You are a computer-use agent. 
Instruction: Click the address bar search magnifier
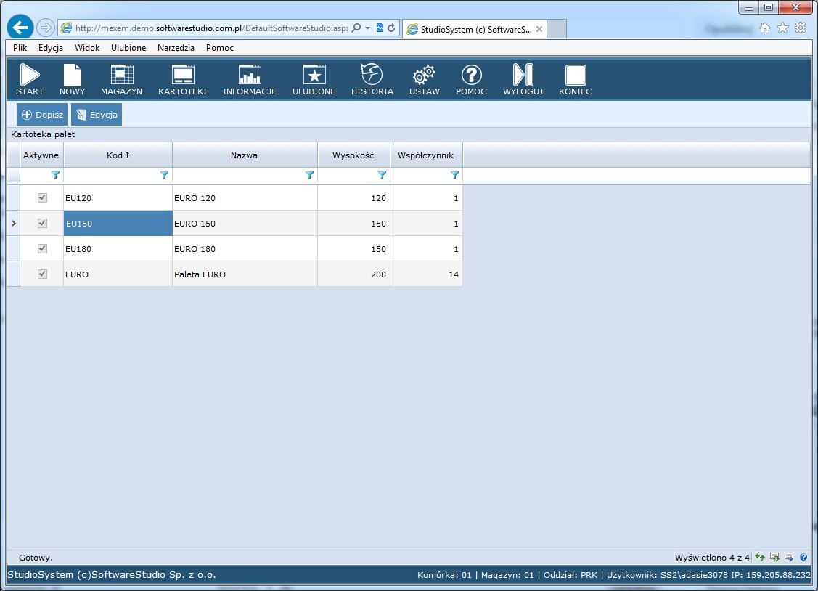356,28
